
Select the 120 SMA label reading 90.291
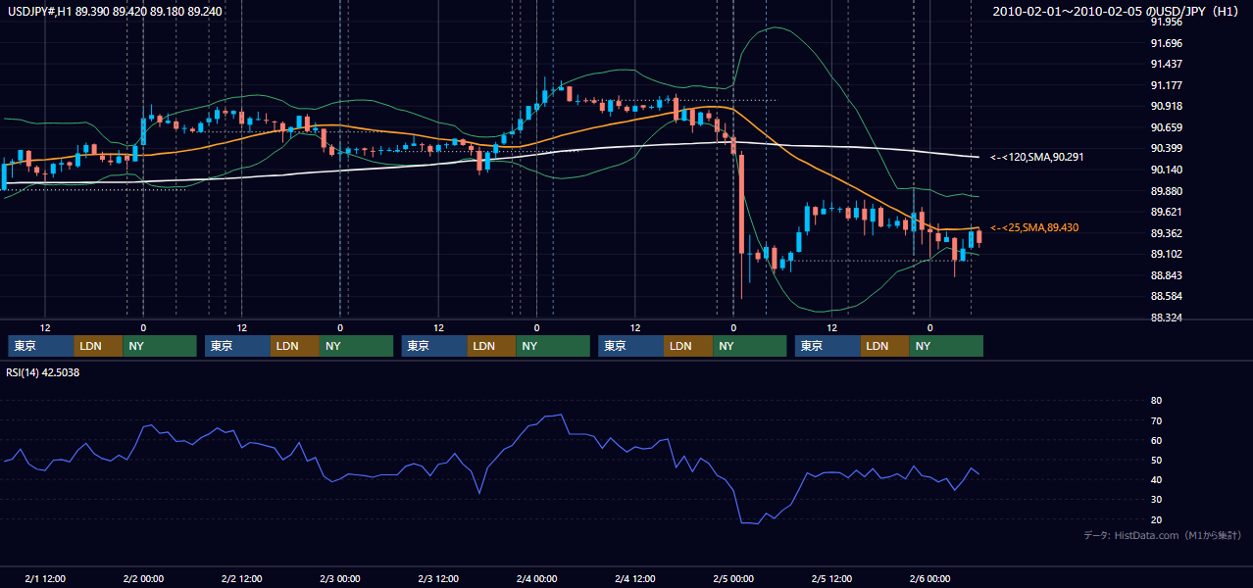(x=1036, y=157)
